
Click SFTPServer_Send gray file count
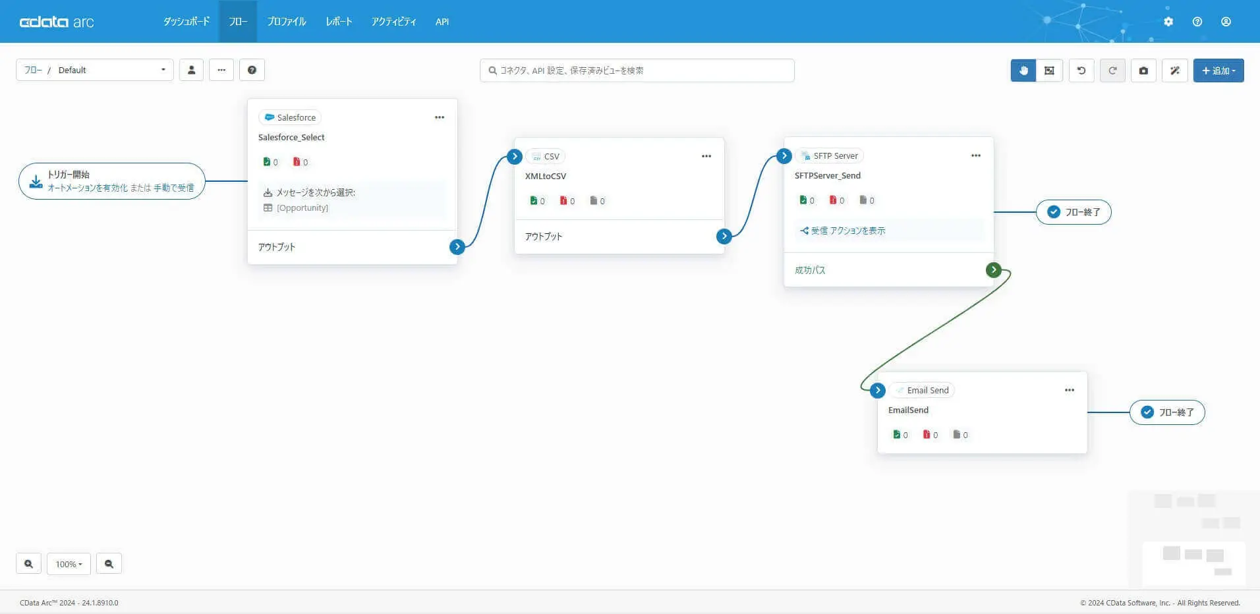867,200
